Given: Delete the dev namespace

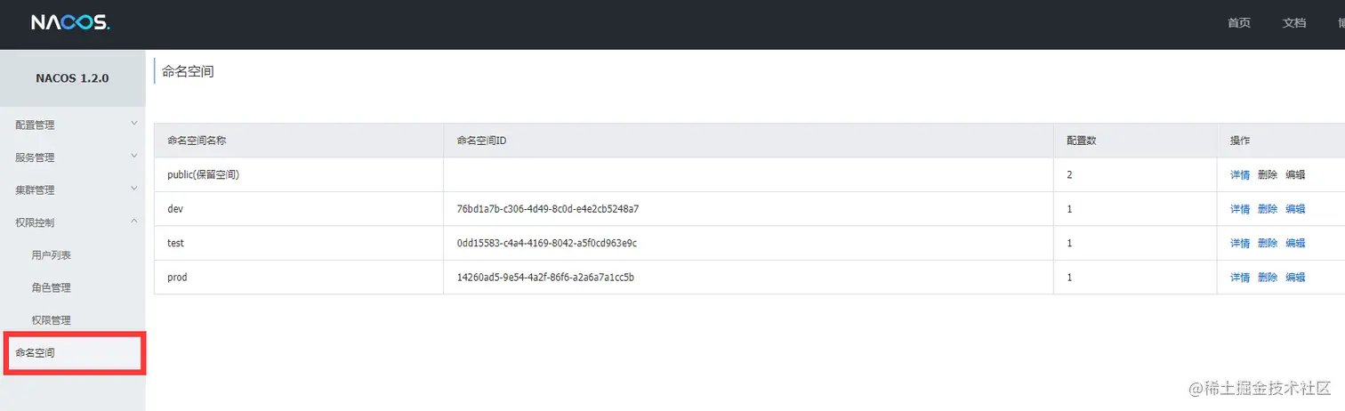Looking at the screenshot, I should click(x=1268, y=209).
